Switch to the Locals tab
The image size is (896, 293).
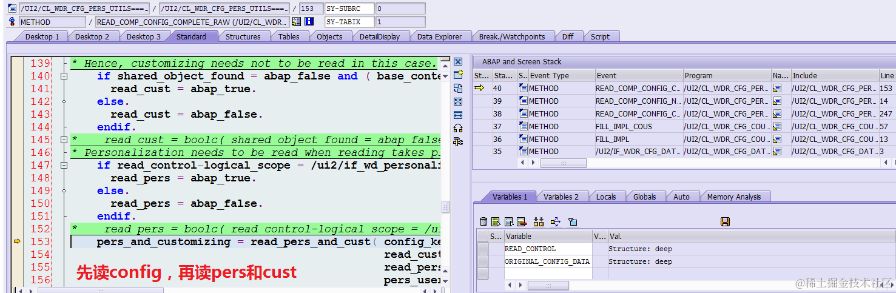(605, 197)
